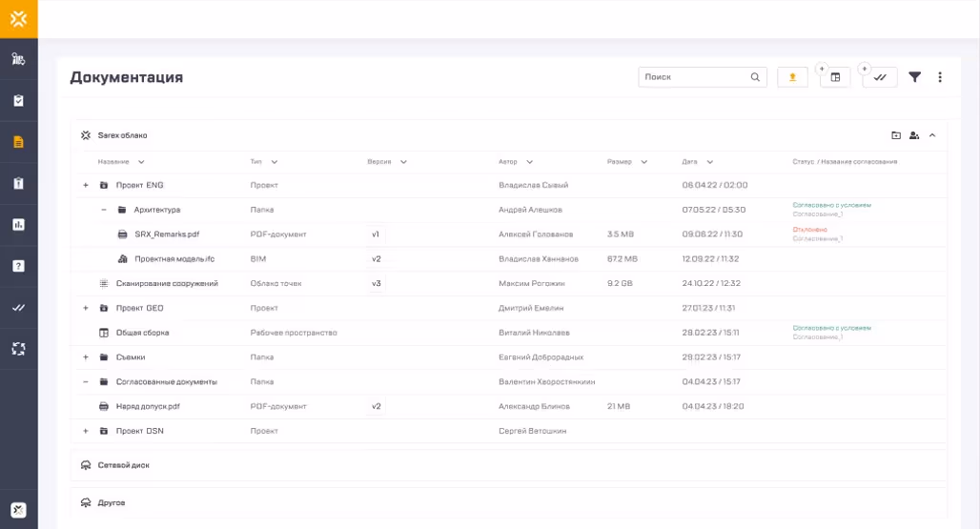Open the Общая сборка workspace
Viewport: 980px width, 529px height.
142,333
